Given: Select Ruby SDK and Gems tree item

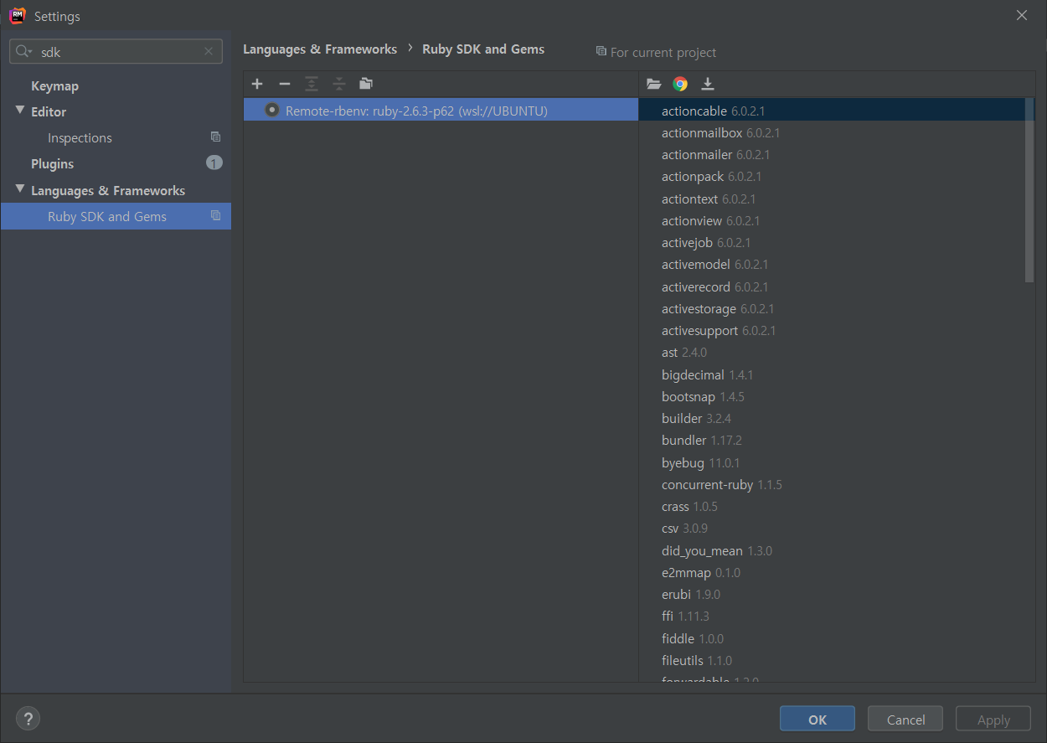Looking at the screenshot, I should (x=116, y=216).
